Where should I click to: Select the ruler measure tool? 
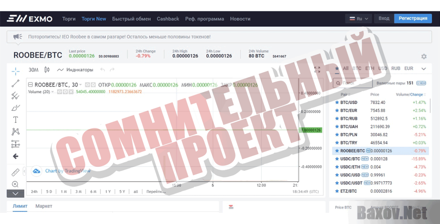point(16,172)
